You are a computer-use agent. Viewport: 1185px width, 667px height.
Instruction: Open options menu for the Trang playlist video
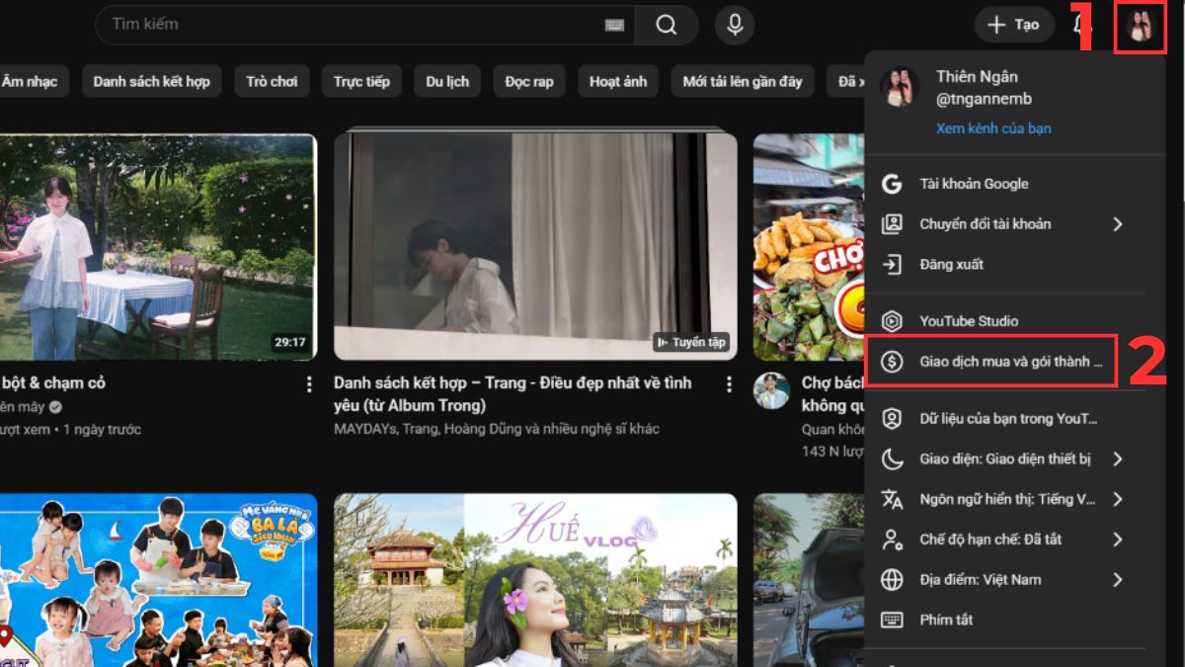730,383
